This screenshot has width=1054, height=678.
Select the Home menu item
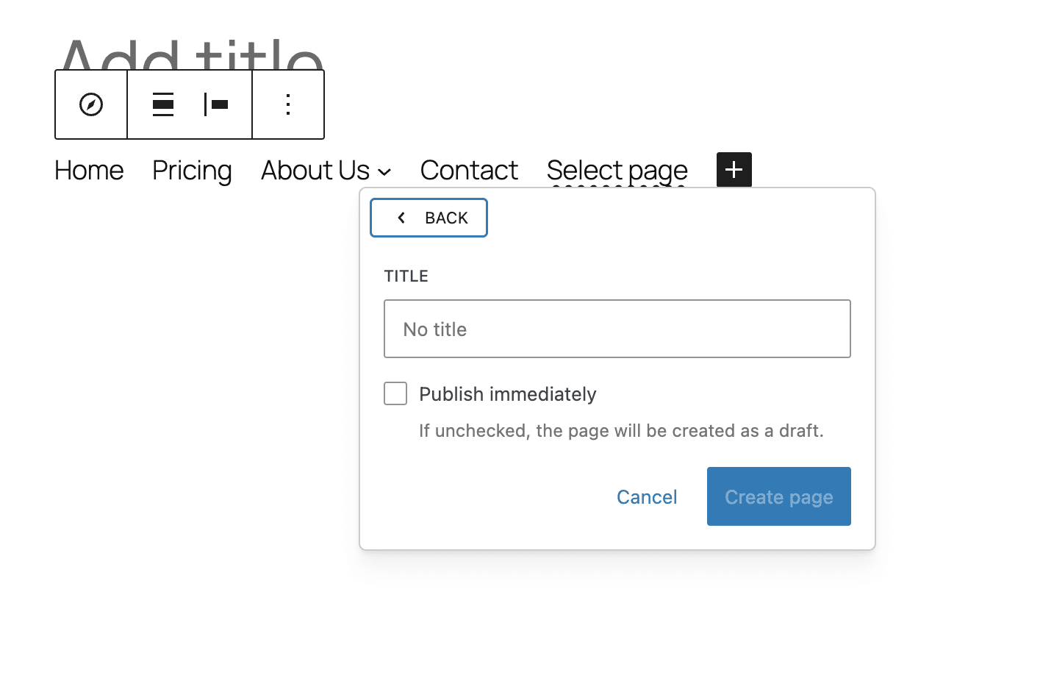(88, 170)
